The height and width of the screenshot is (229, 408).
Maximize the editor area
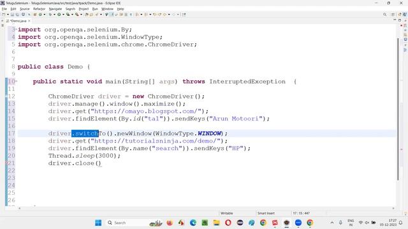pos(400,20)
